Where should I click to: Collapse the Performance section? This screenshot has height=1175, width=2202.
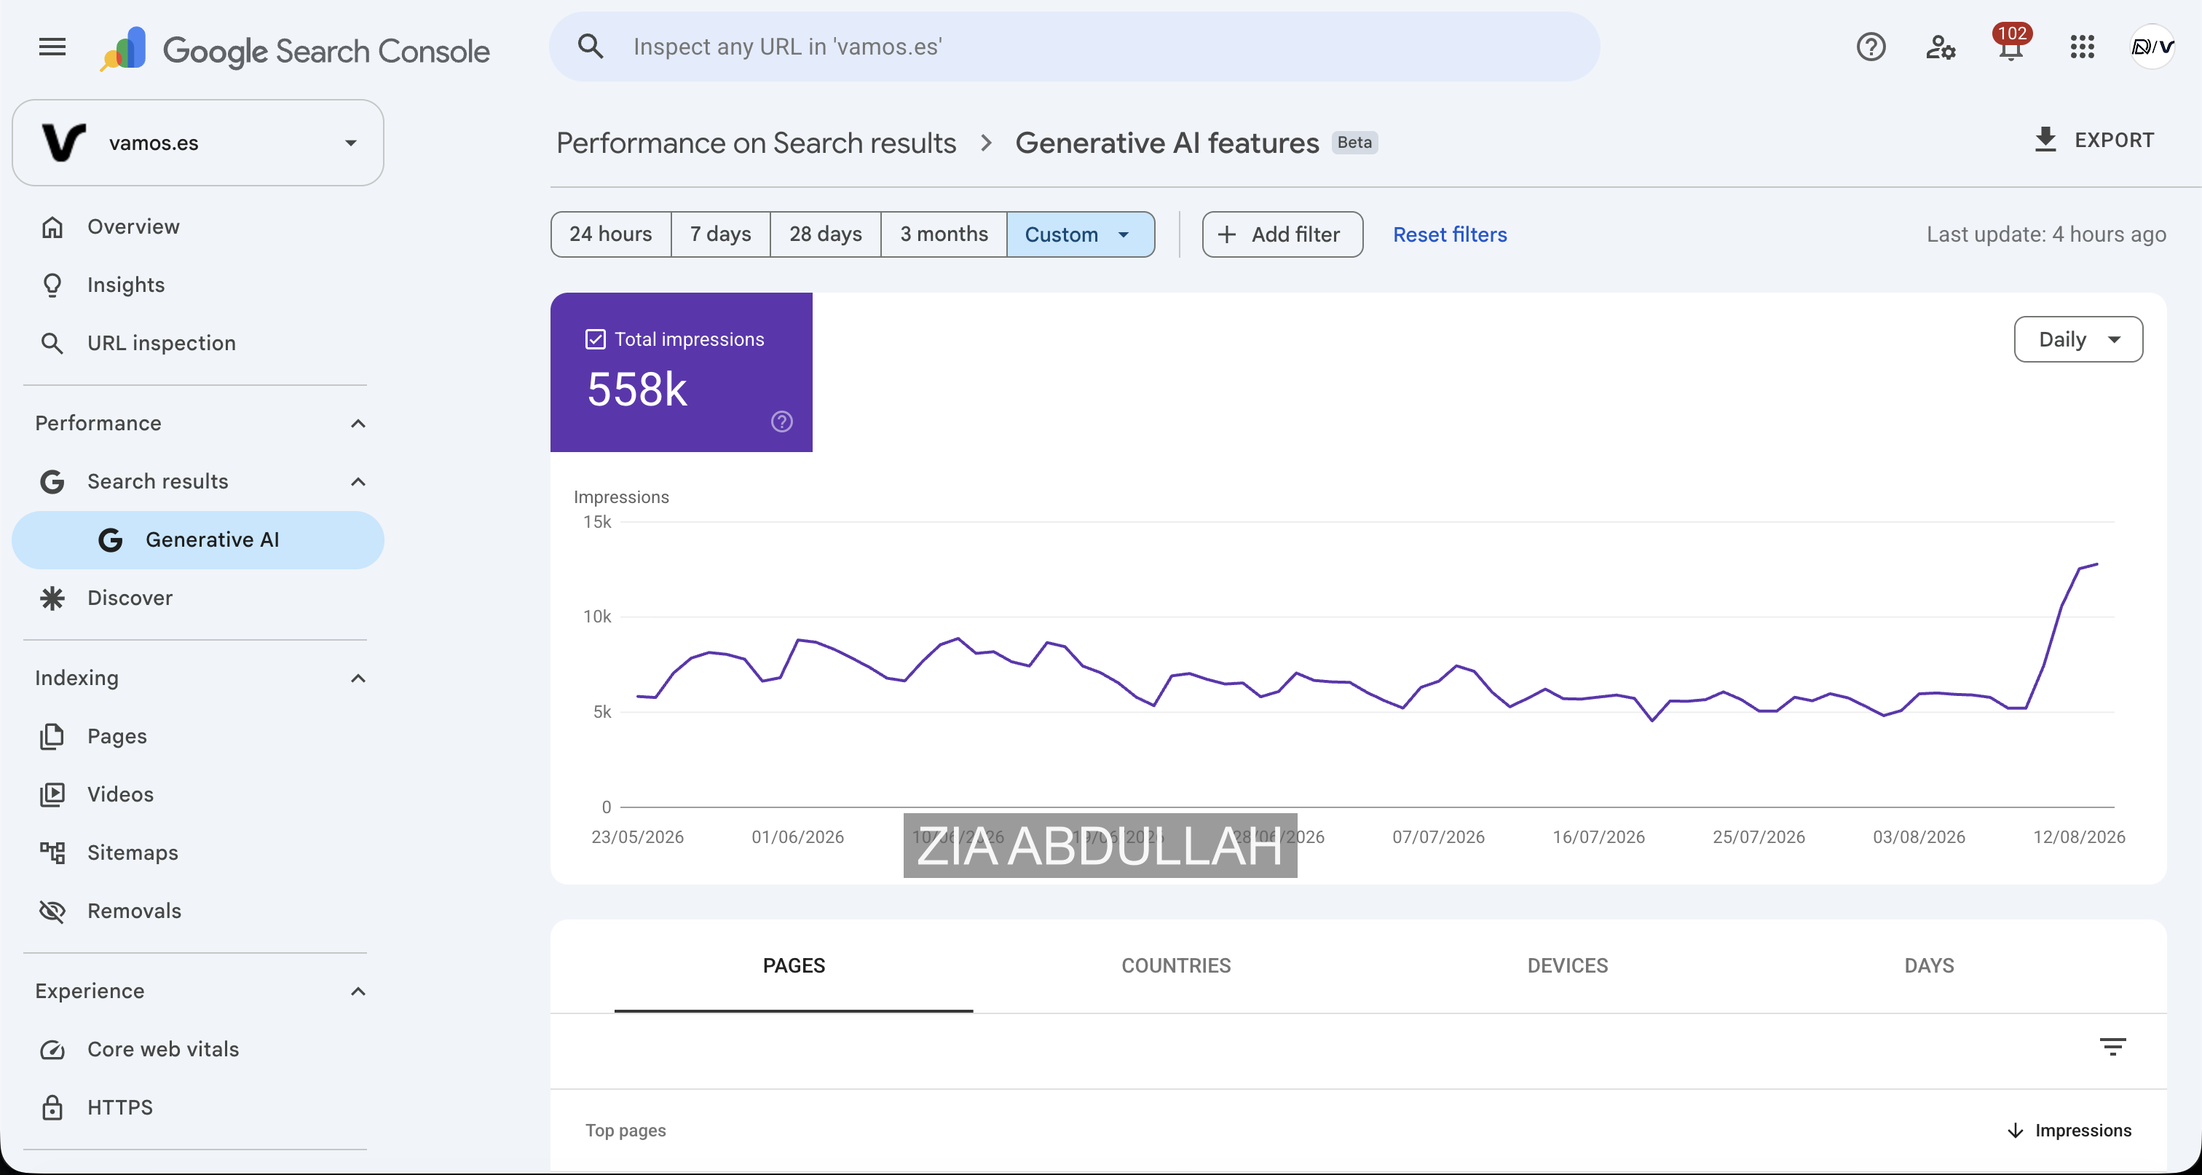358,423
